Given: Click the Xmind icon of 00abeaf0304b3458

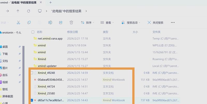Looking at the screenshot, I should [35, 80].
